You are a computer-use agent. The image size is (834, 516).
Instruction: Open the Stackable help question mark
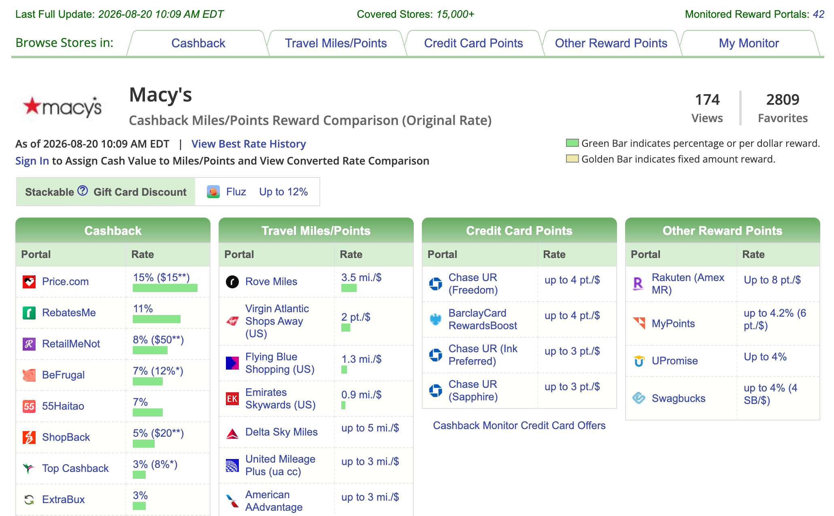(x=83, y=190)
